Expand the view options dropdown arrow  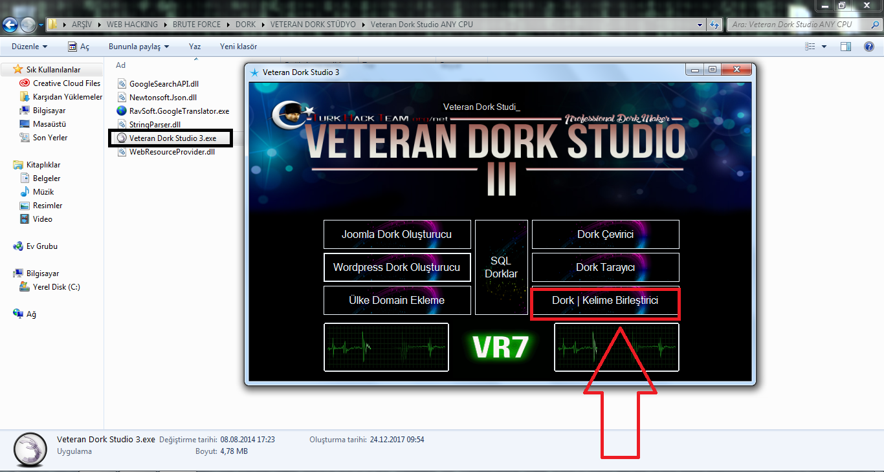pos(824,47)
